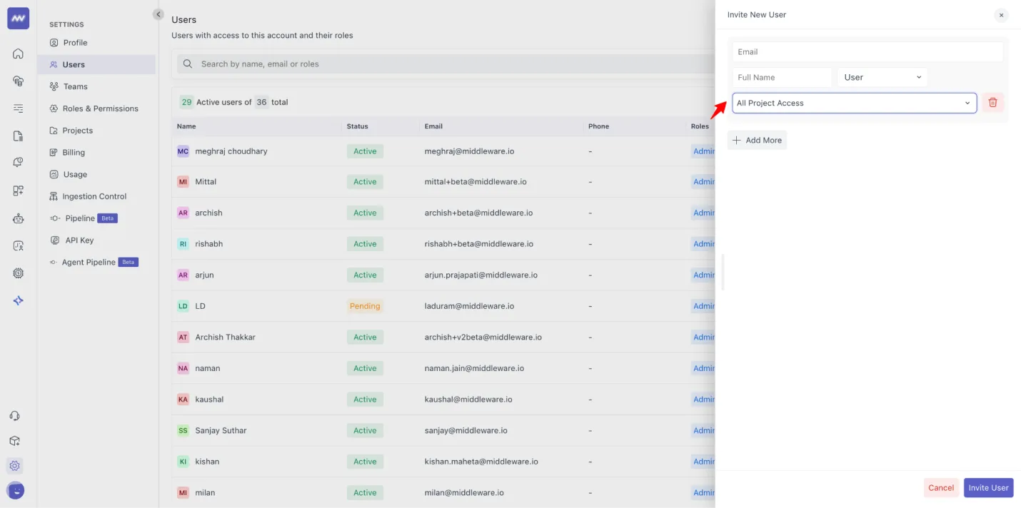Click the Pending status for LD
This screenshot has height=508, width=1021.
pos(365,306)
